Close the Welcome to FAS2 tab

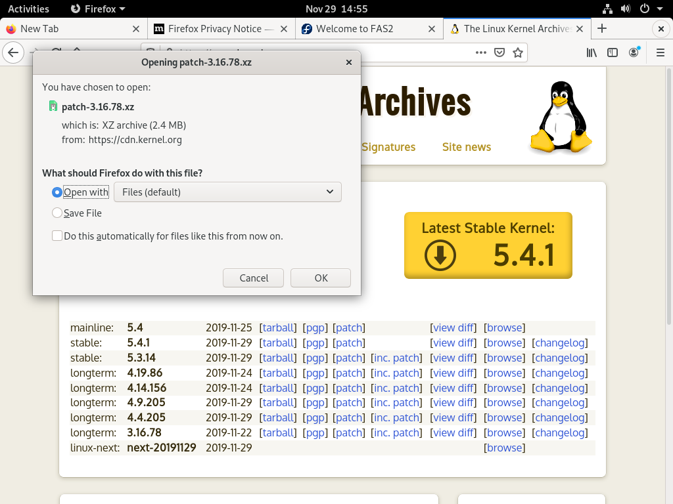coord(432,29)
